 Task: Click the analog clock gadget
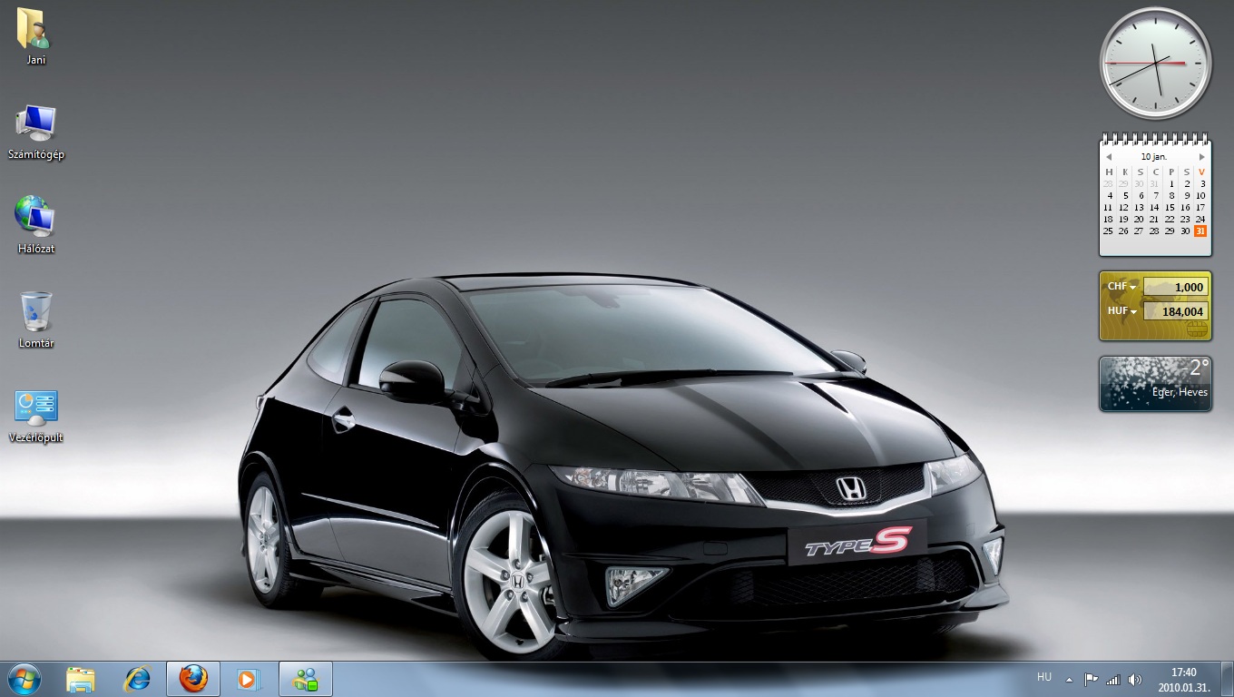[x=1156, y=64]
